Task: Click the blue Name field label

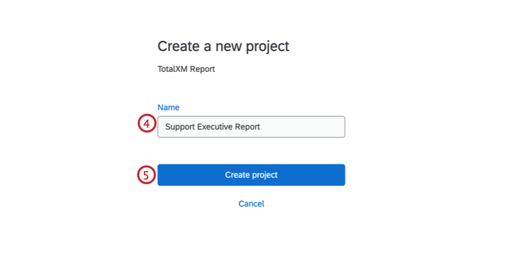Action: click(168, 107)
